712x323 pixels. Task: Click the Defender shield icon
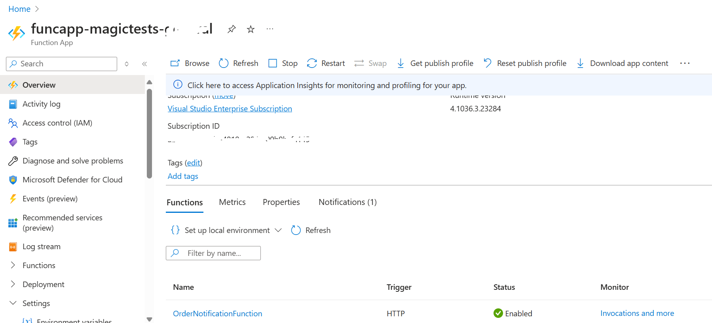tap(13, 180)
